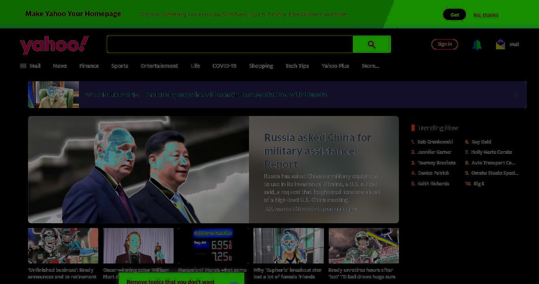This screenshot has height=284, width=539.
Task: Follow the 'U.S. warns China of consequences' link
Action: click(x=310, y=209)
